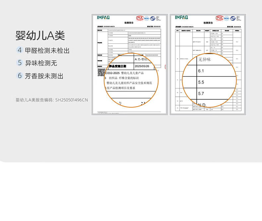
Task: Click the 芳香胺未测出 text
Action: (x=44, y=76)
